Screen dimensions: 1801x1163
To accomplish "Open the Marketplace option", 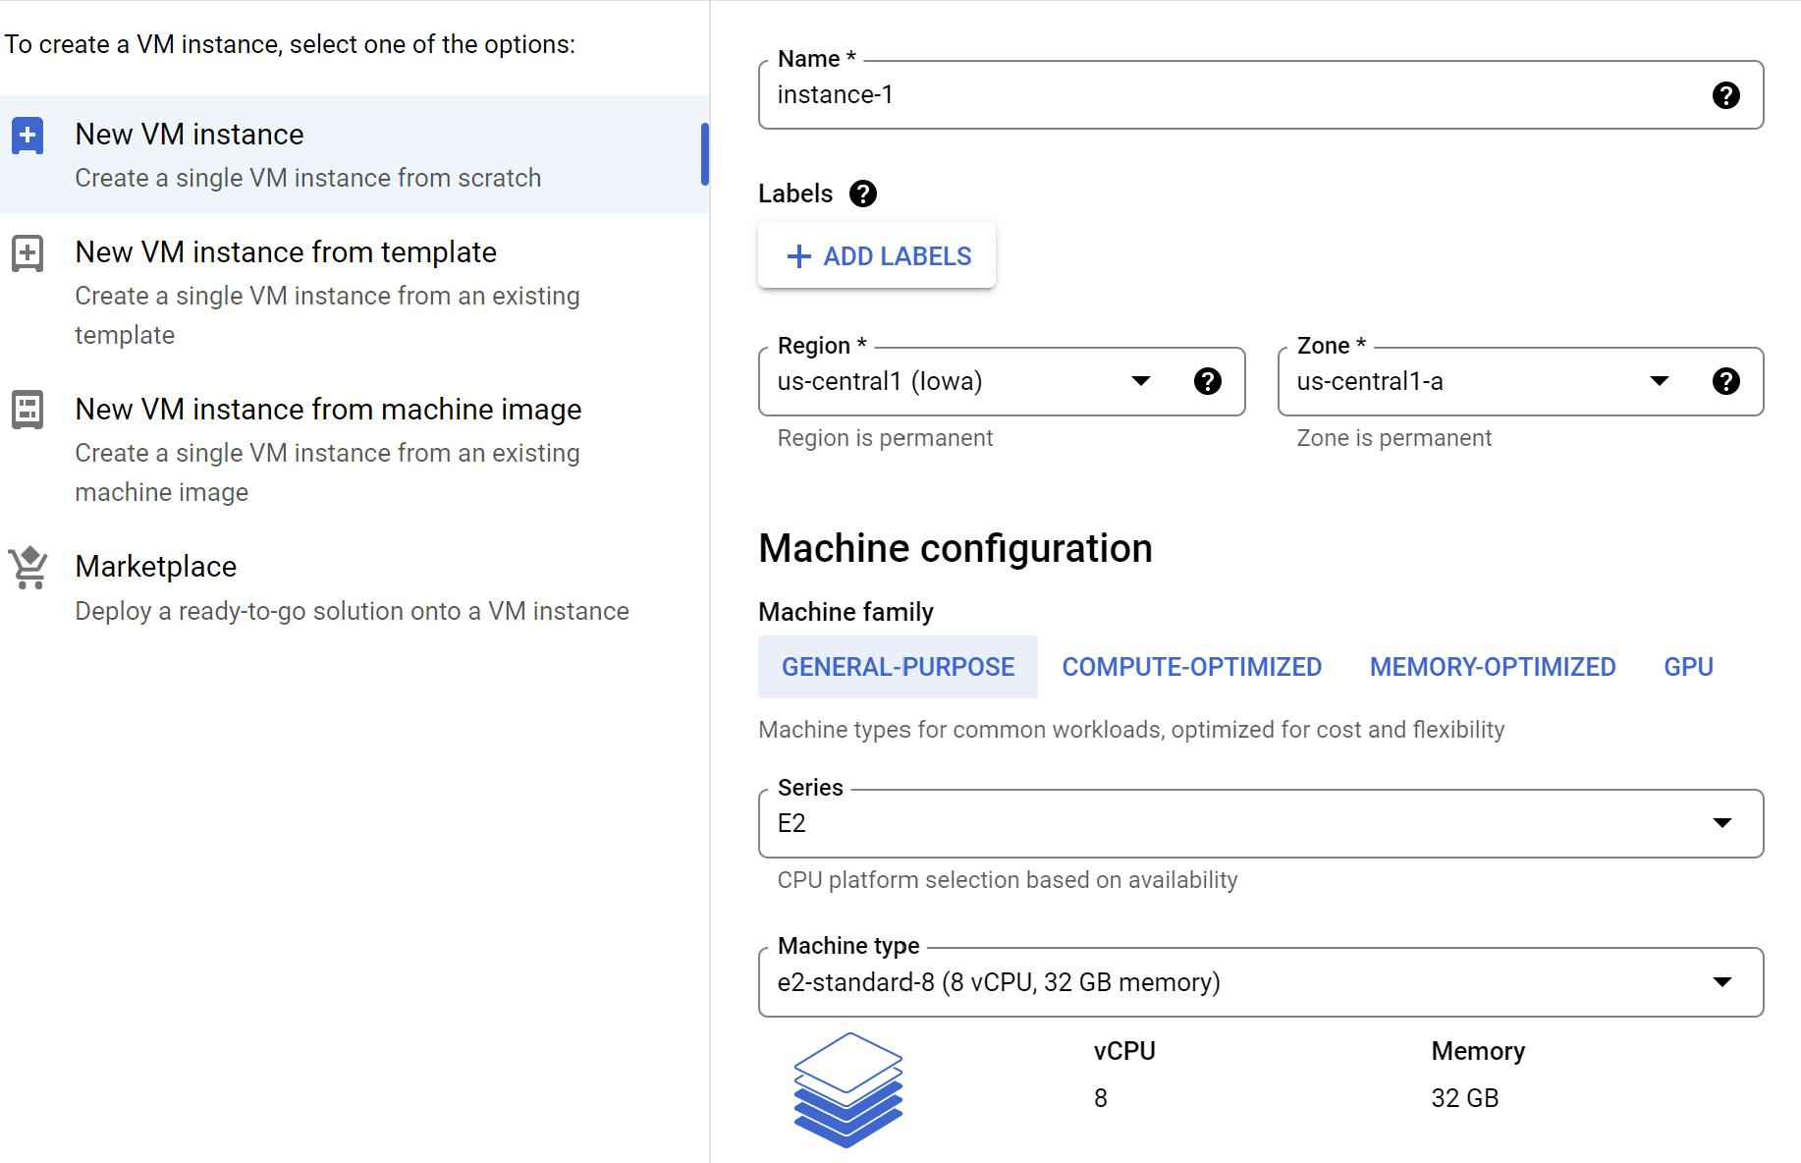I will [x=354, y=586].
